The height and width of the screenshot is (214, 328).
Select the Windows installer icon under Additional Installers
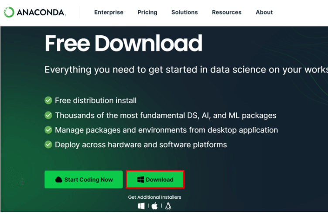point(141,206)
